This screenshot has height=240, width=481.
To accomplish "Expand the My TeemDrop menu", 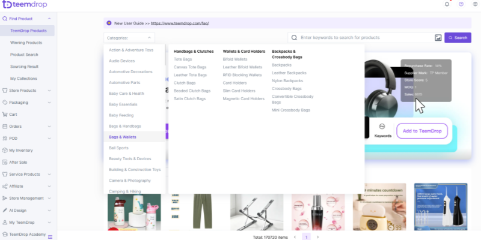I will click(x=49, y=222).
